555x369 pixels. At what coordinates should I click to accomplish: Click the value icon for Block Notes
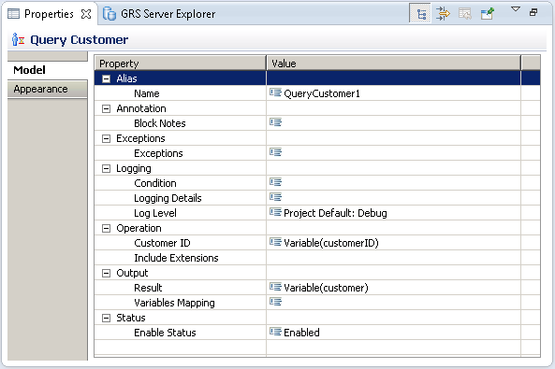275,122
